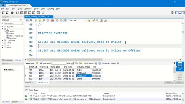
Task: Switch to the Administration tab
Action: 7,60
